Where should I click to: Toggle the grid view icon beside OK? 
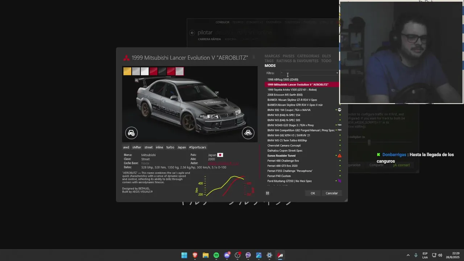(268, 193)
